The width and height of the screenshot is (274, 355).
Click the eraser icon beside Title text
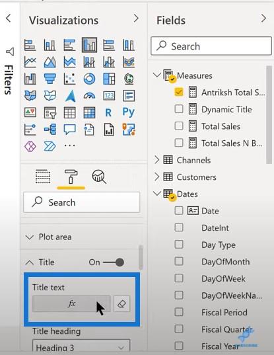pos(122,304)
